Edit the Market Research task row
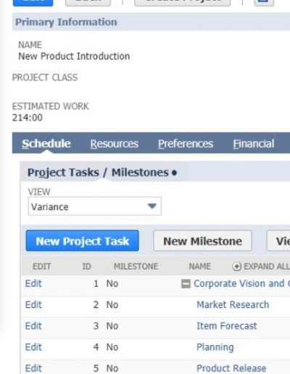The image size is (290, 374). (33, 304)
